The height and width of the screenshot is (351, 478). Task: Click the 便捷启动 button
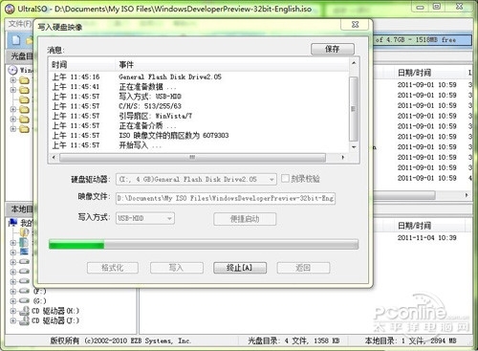[x=245, y=219]
